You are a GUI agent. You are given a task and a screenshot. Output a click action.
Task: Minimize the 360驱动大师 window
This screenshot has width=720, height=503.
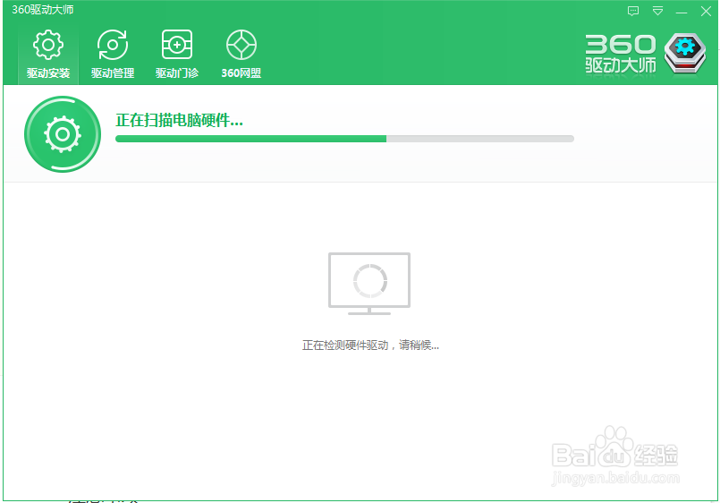click(x=682, y=12)
